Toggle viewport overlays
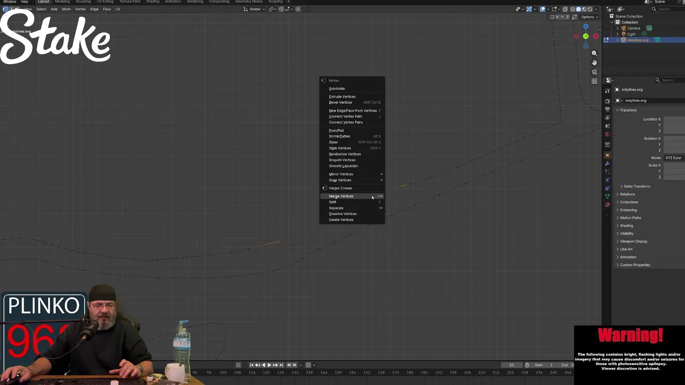The width and height of the screenshot is (685, 385). pos(542,9)
